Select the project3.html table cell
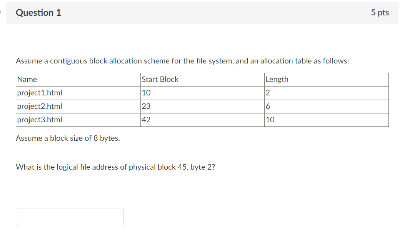The height and width of the screenshot is (250, 407). 39,120
